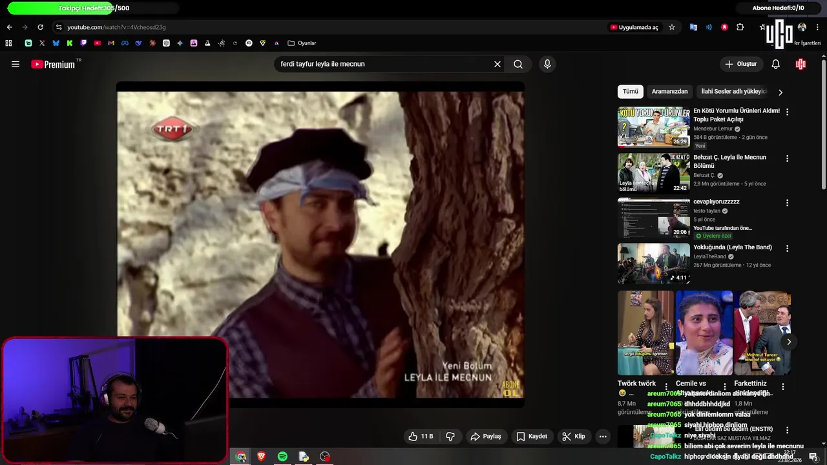Image resolution: width=827 pixels, height=465 pixels.
Task: Open the Gmail bookmark
Action: (x=111, y=43)
